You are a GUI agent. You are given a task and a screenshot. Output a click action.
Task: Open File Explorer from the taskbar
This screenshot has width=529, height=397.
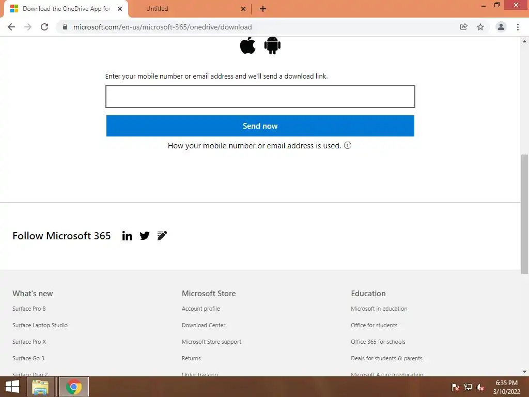click(x=40, y=387)
